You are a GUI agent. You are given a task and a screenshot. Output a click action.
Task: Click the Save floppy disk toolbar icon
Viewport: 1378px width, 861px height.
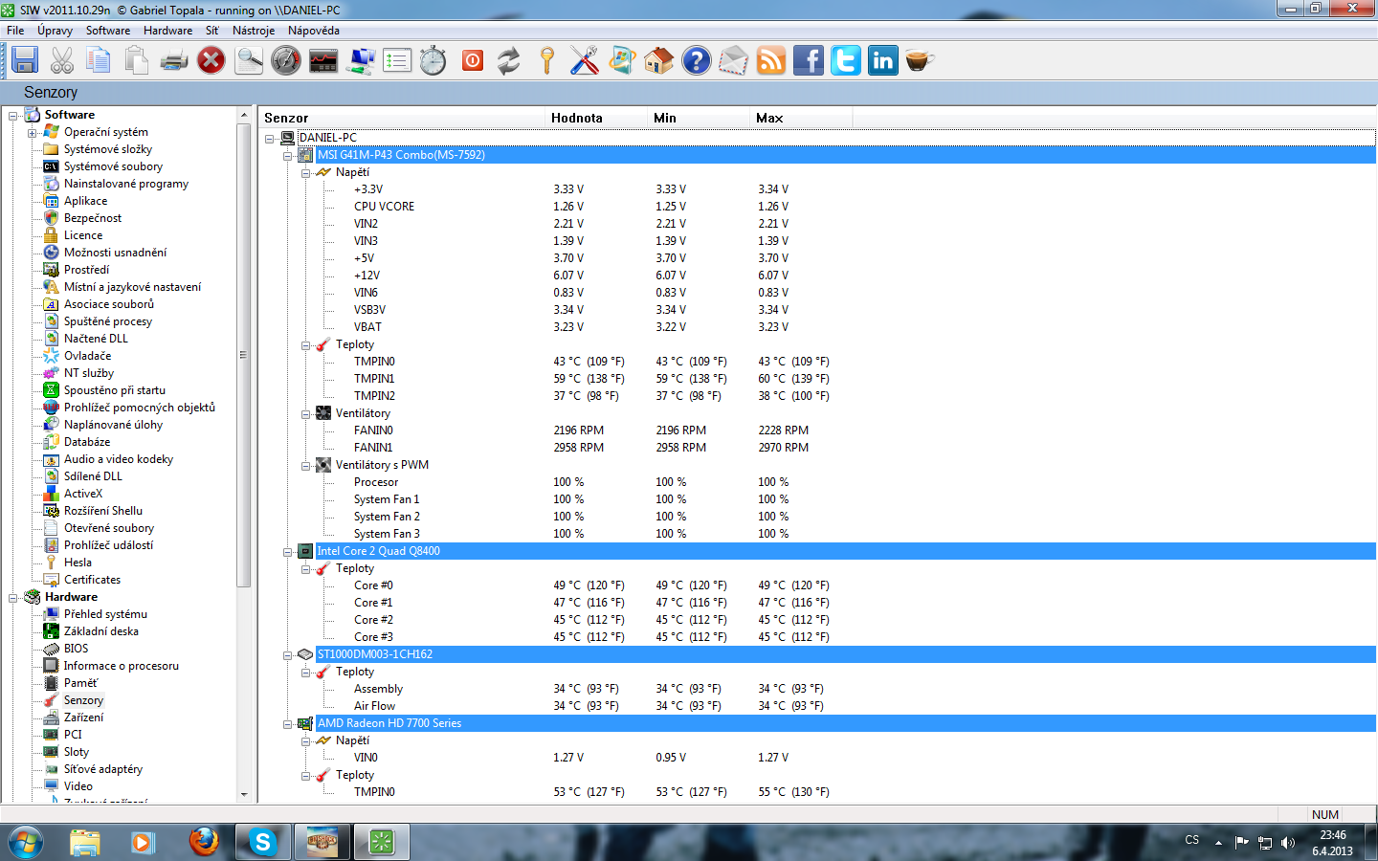[25, 60]
